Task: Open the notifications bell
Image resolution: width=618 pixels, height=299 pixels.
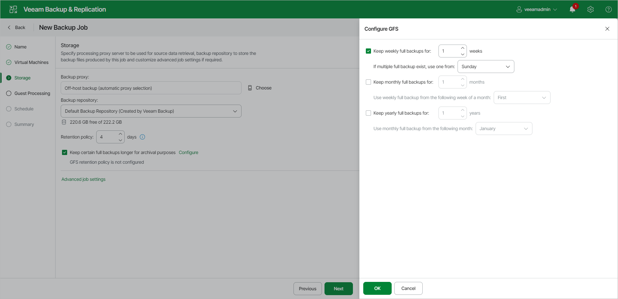Action: coord(572,9)
